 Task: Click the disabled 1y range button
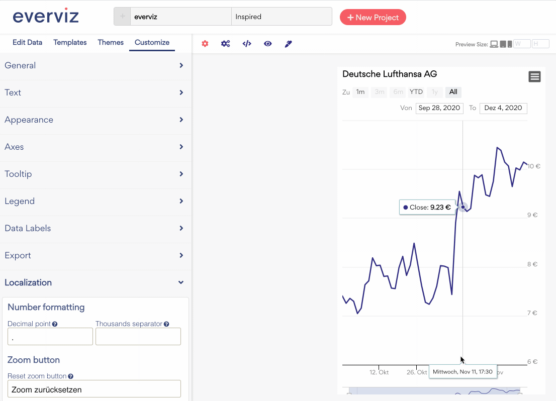coord(435,92)
